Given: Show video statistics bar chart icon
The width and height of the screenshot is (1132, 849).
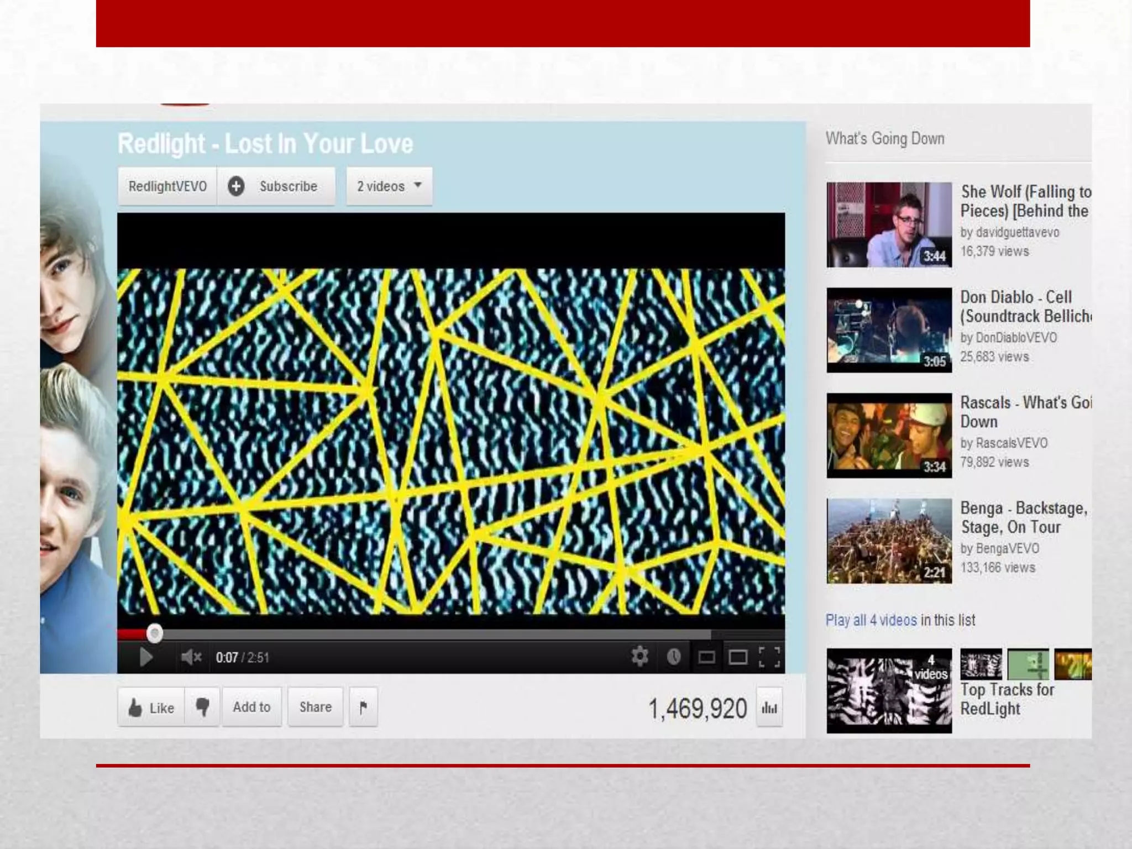Looking at the screenshot, I should click(769, 707).
